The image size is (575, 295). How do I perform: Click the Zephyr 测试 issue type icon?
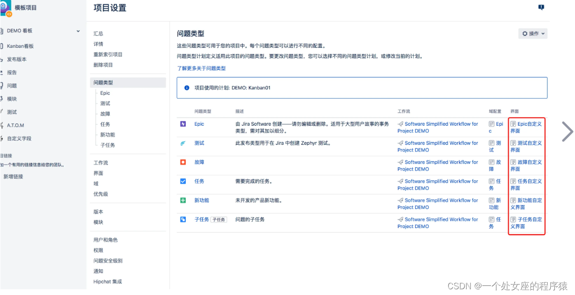click(x=183, y=143)
